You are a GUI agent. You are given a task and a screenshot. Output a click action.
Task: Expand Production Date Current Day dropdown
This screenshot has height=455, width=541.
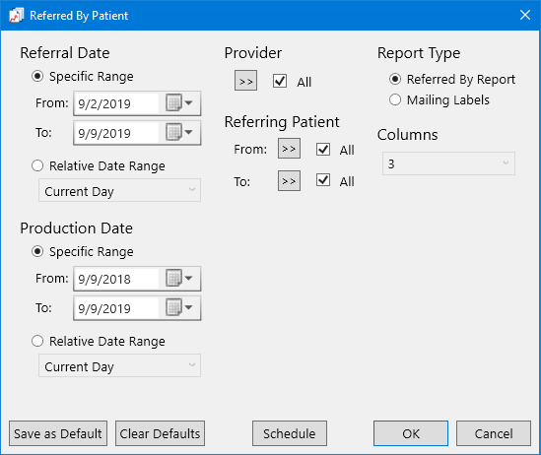pos(119,365)
